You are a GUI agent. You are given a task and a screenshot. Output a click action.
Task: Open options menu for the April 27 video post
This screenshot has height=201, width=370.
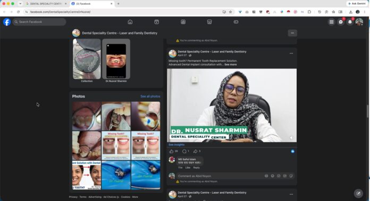point(291,54)
